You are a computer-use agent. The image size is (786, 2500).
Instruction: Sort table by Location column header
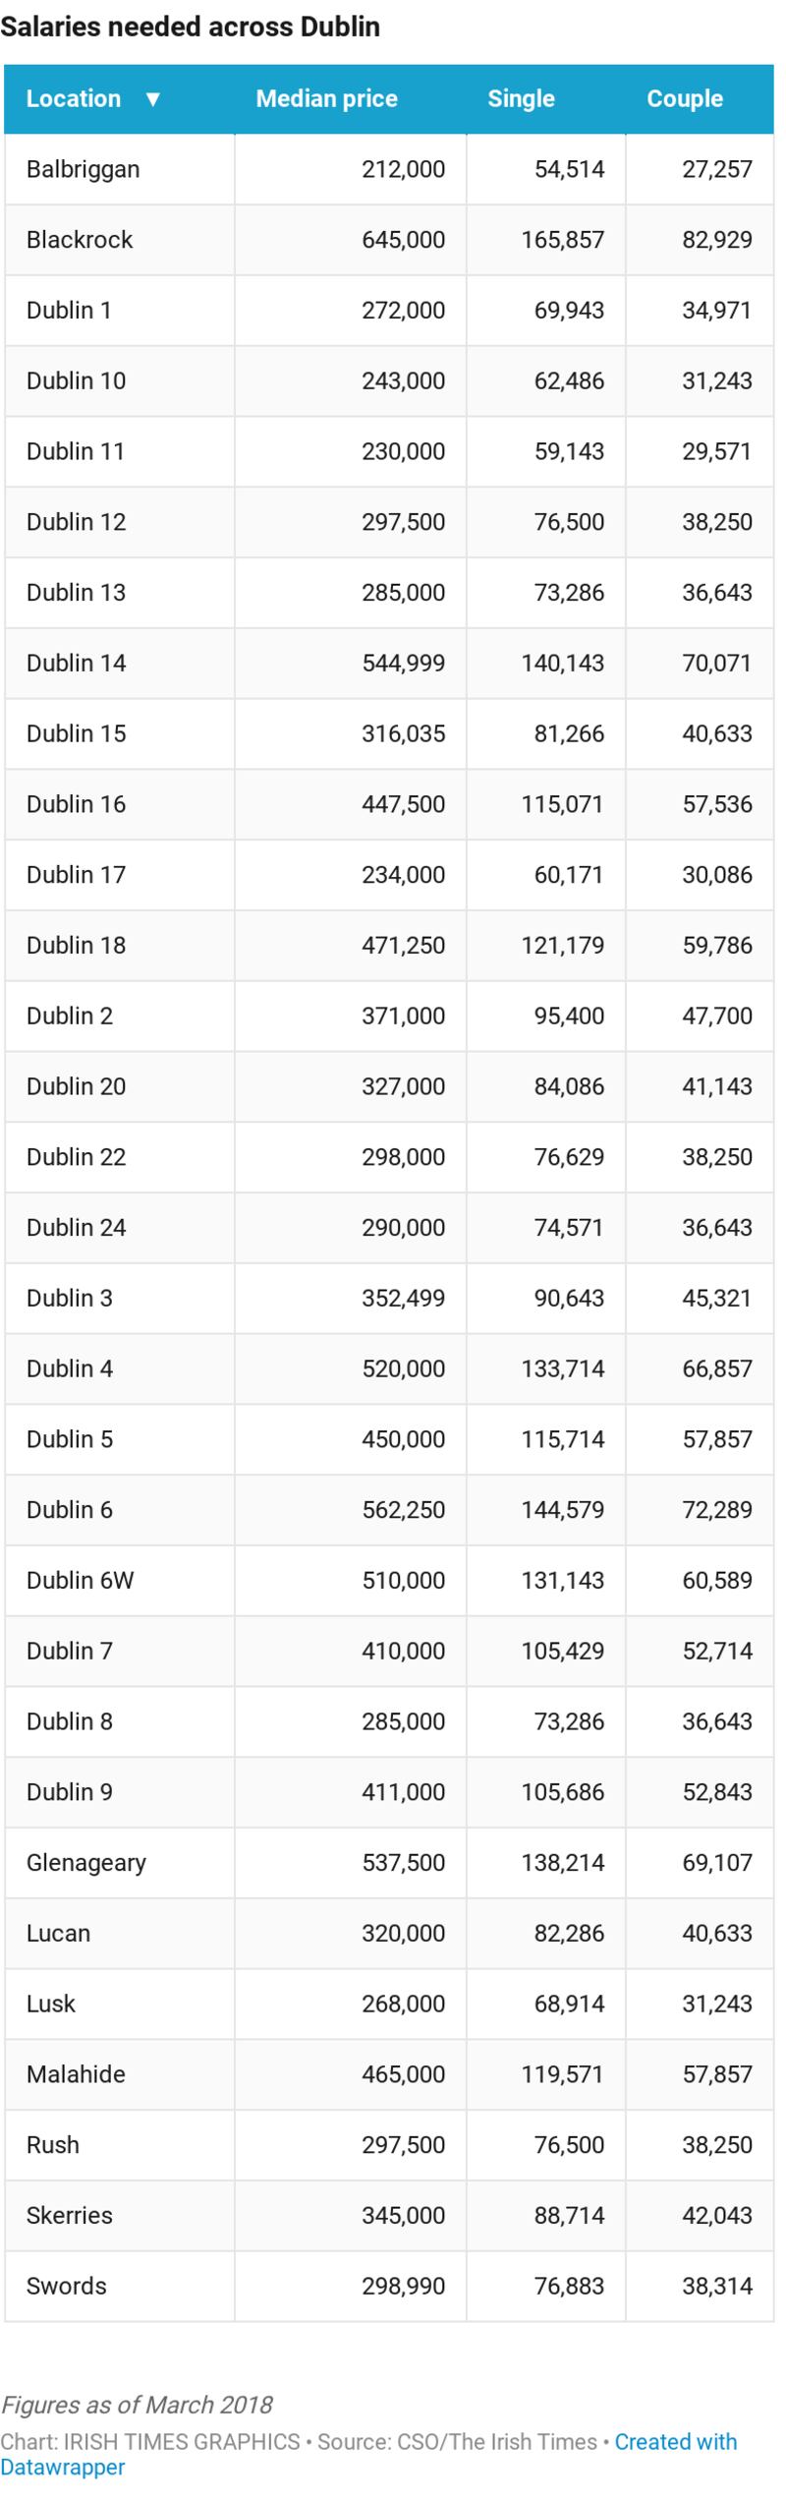pyautogui.click(x=74, y=99)
